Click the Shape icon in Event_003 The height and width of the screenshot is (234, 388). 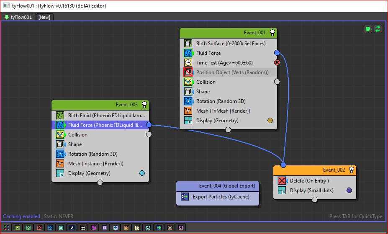[60, 144]
